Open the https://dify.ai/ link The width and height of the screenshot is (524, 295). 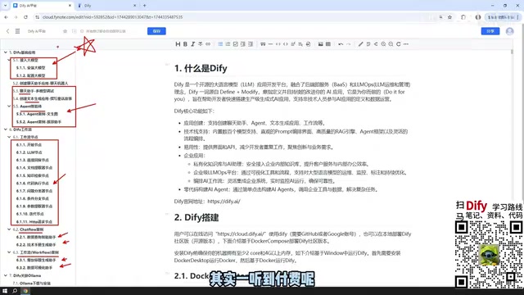click(x=224, y=202)
